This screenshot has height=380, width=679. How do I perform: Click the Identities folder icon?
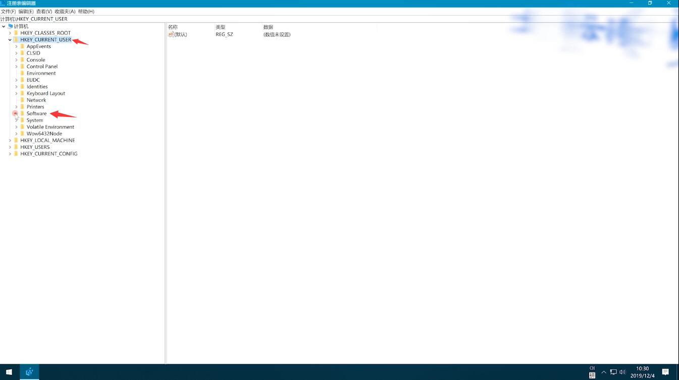click(x=22, y=87)
